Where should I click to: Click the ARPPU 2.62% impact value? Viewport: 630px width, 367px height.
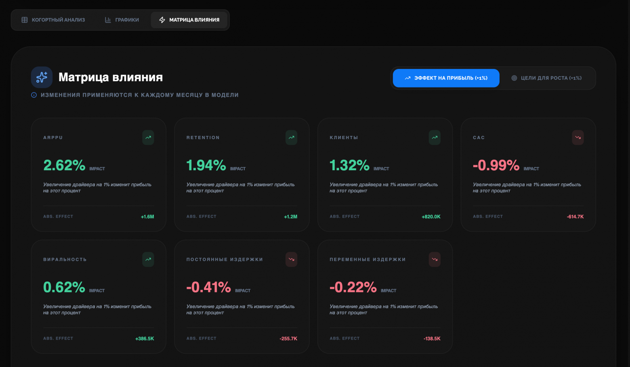click(x=64, y=165)
